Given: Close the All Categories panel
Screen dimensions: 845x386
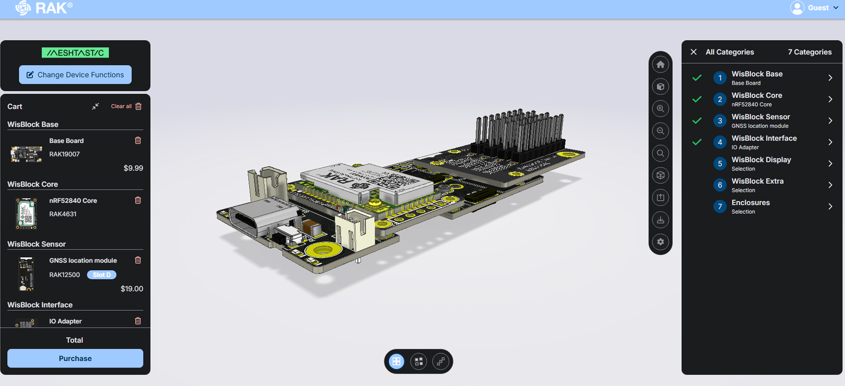Looking at the screenshot, I should (x=693, y=52).
